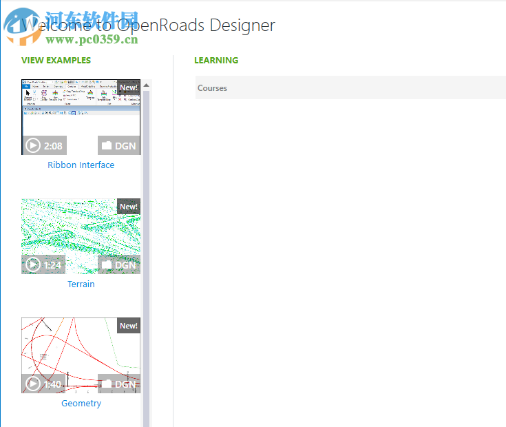Screen dimensions: 506x427
Task: Play the Terrain video (1:24)
Action: click(x=43, y=264)
